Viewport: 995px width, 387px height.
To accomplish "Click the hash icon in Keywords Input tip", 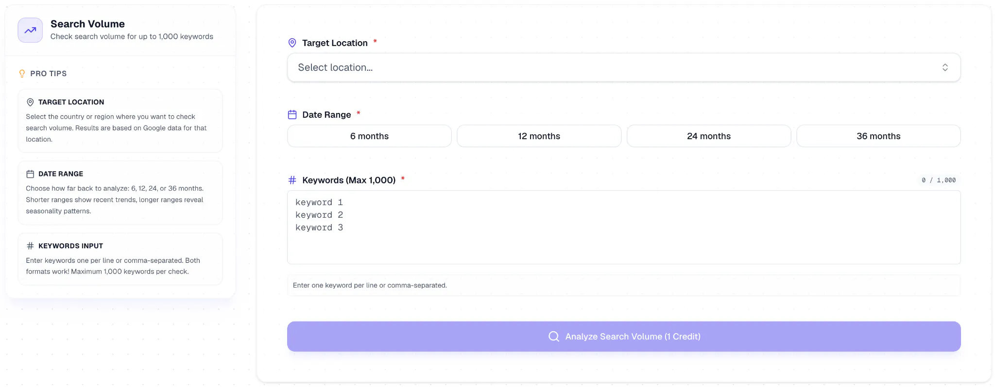I will click(30, 246).
